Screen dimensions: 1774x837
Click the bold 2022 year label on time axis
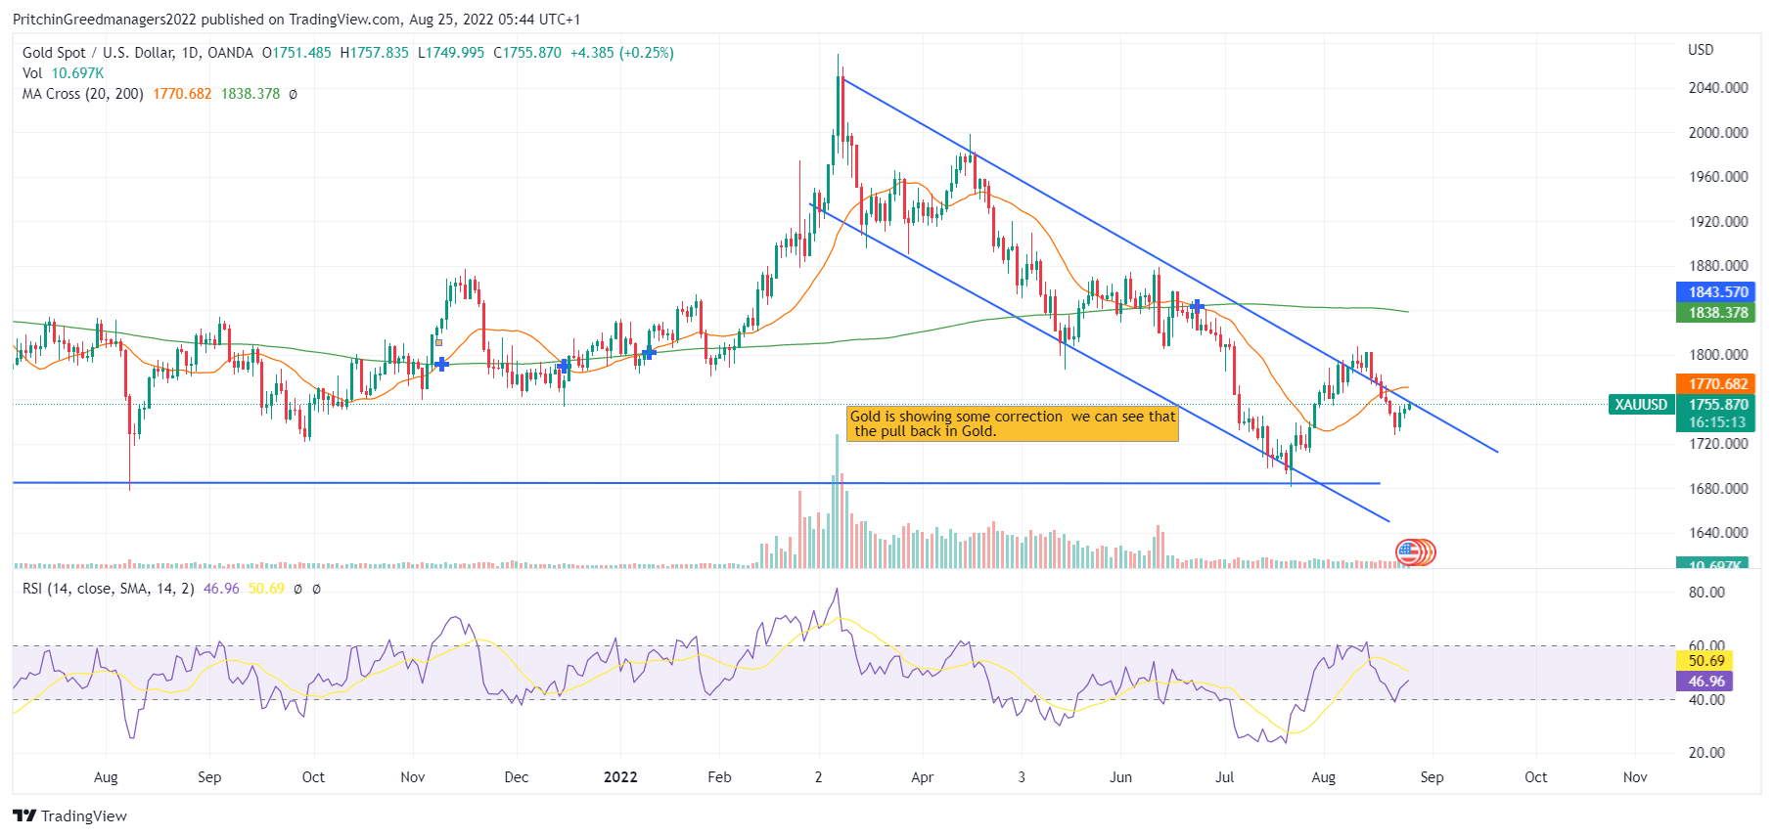[620, 777]
